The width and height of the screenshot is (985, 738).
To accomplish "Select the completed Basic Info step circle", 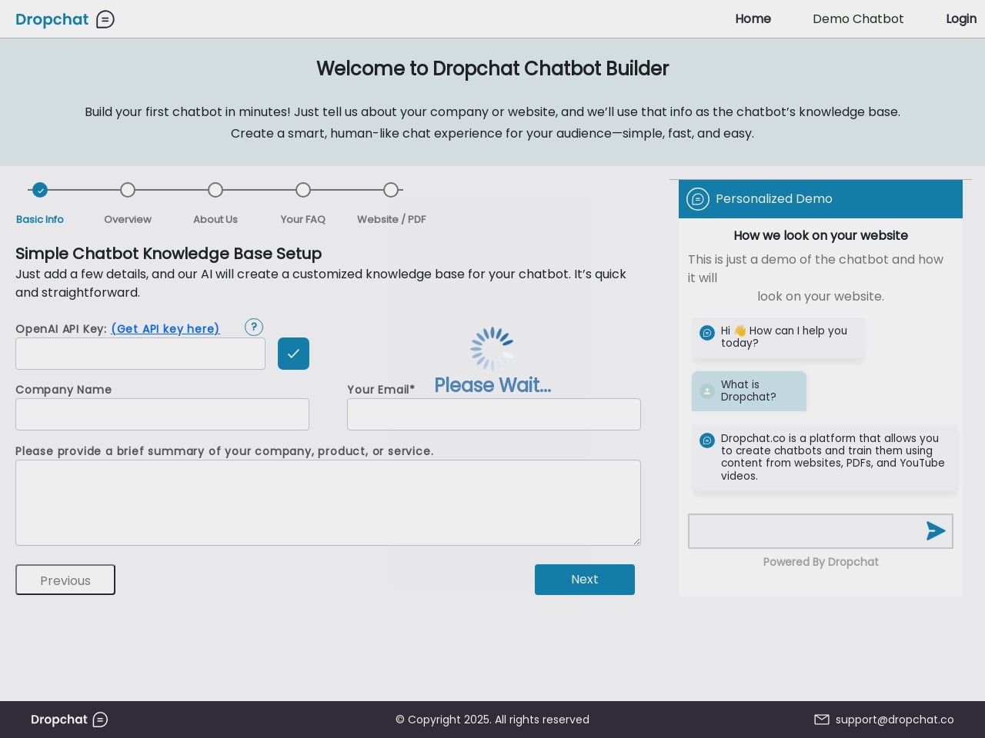I will coord(40,190).
